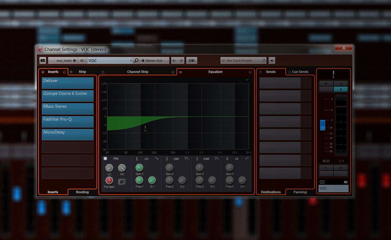Open the DeEsser insert plugin
The height and width of the screenshot is (240, 391).
pyautogui.click(x=68, y=83)
